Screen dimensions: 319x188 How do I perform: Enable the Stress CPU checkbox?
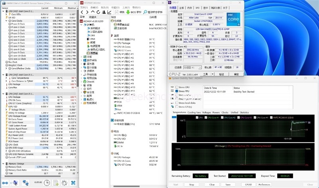click(x=177, y=87)
